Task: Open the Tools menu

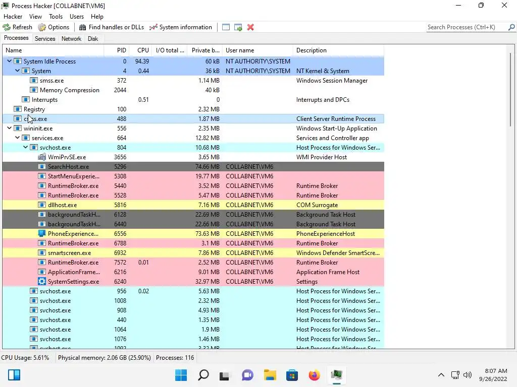Action: [x=56, y=17]
